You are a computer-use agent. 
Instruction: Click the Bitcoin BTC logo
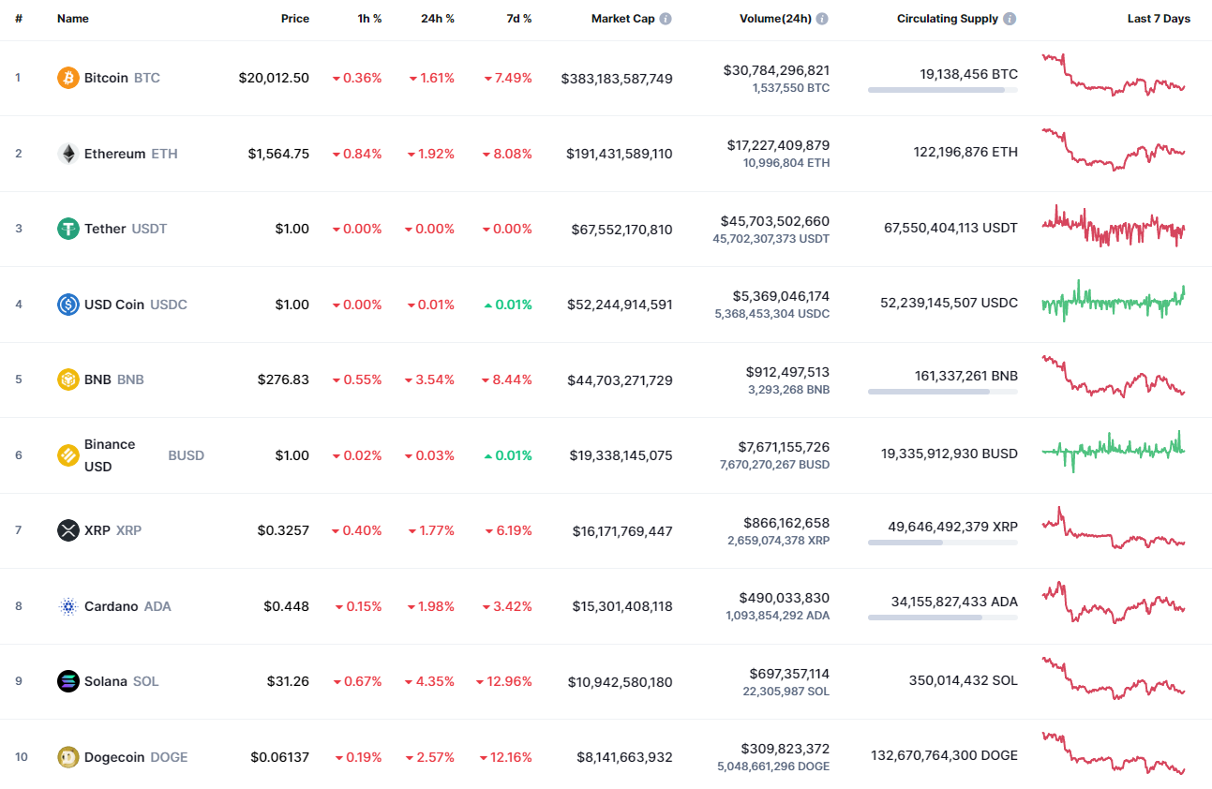67,78
